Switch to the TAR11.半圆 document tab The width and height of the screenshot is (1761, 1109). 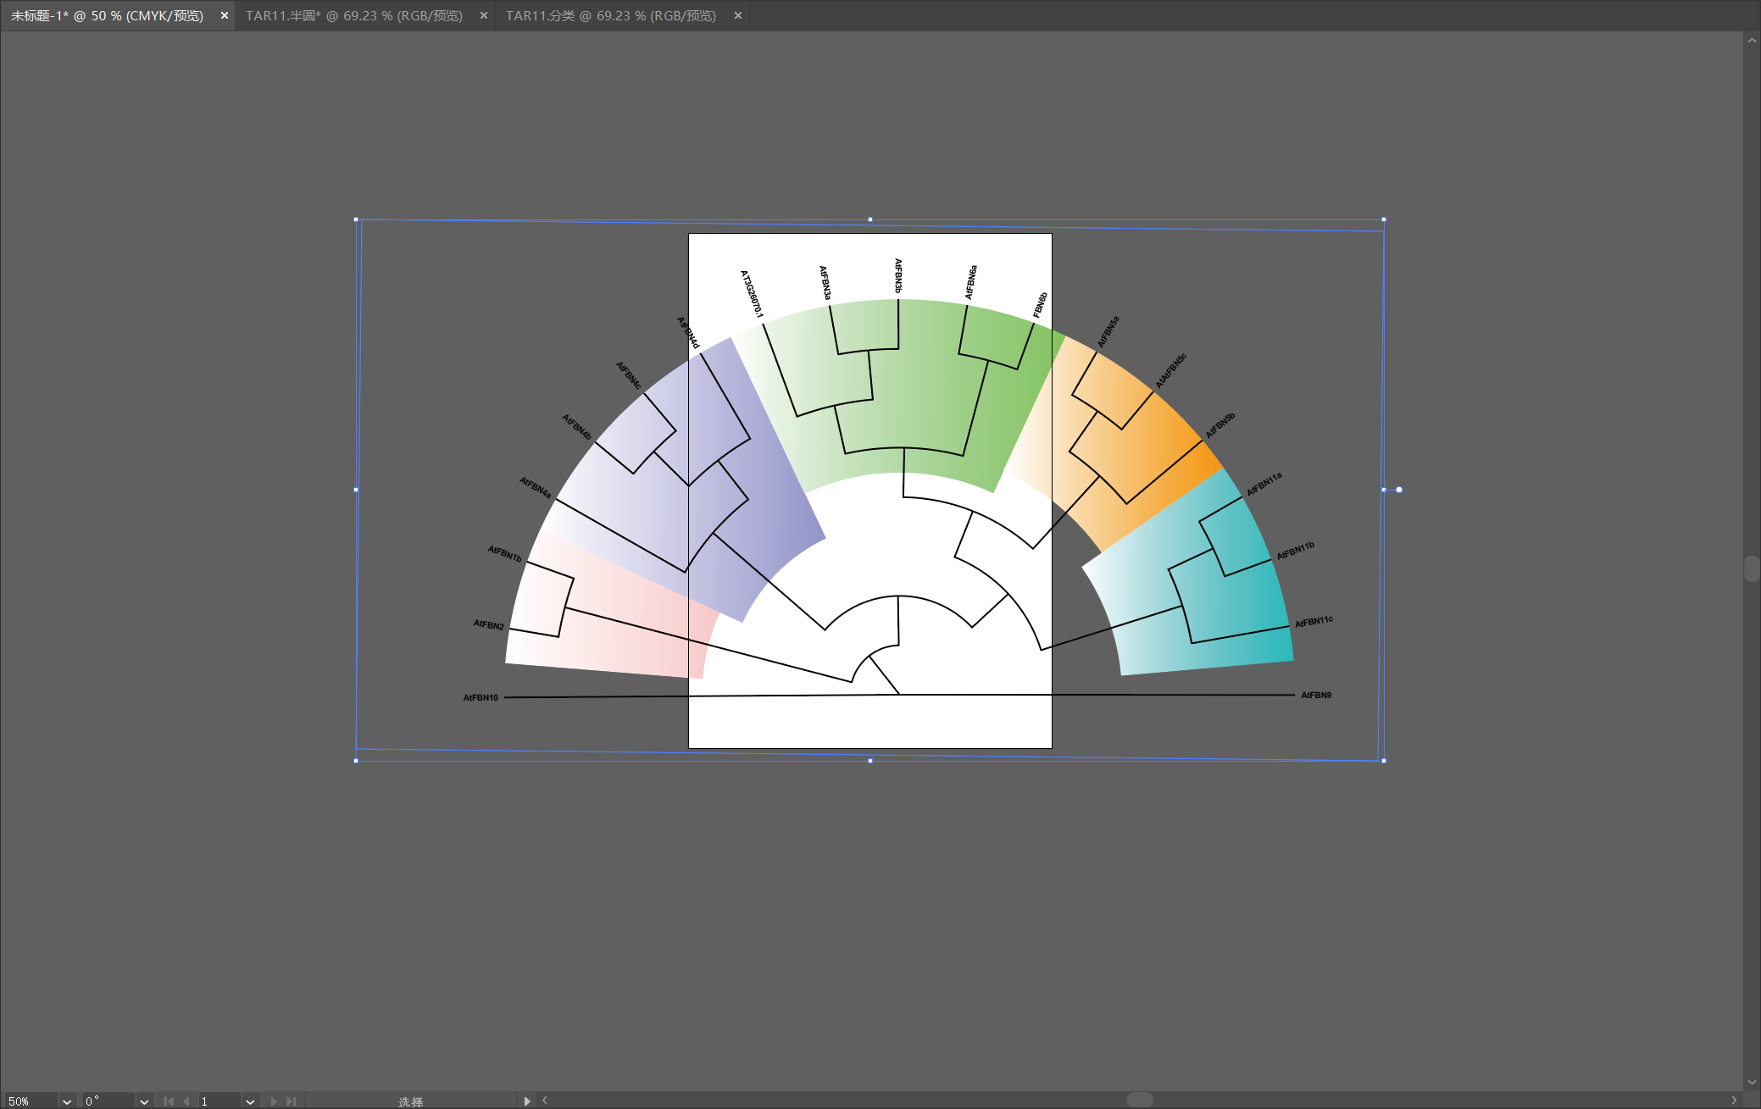click(x=354, y=15)
